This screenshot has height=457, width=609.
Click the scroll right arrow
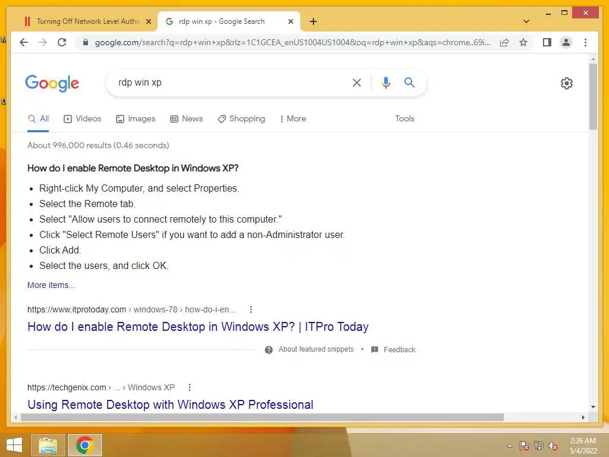tap(583, 417)
